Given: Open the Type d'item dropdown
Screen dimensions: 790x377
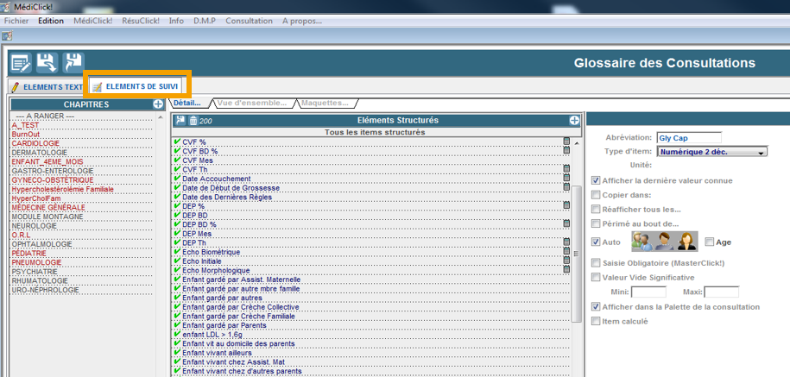Looking at the screenshot, I should (x=711, y=152).
